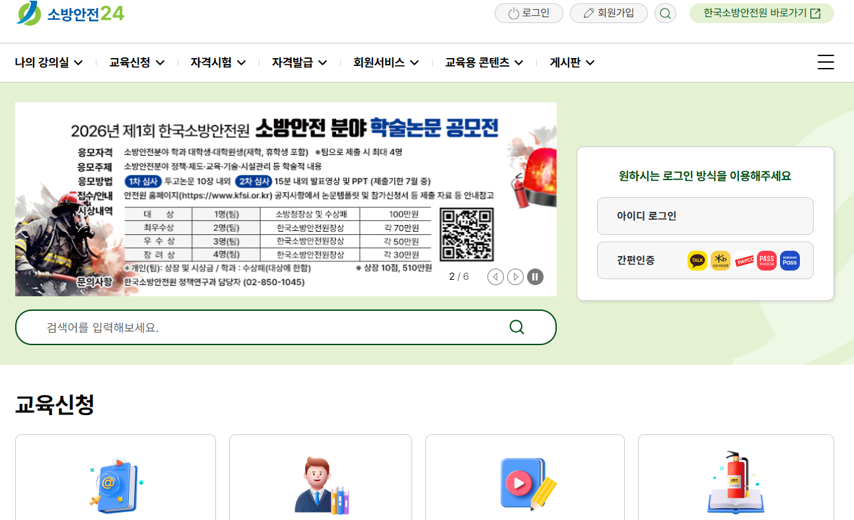Click the banner QR code

tap(467, 234)
